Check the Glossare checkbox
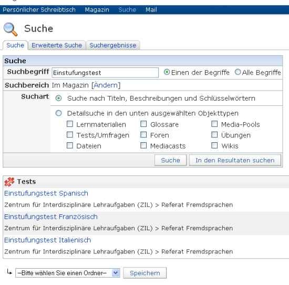The image size is (289, 285). [x=143, y=124]
